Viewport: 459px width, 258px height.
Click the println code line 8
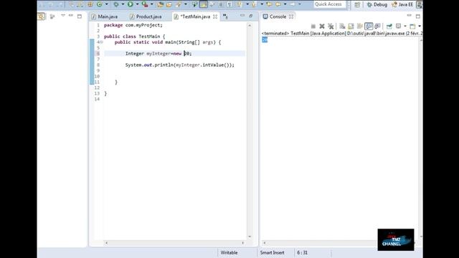click(x=180, y=65)
